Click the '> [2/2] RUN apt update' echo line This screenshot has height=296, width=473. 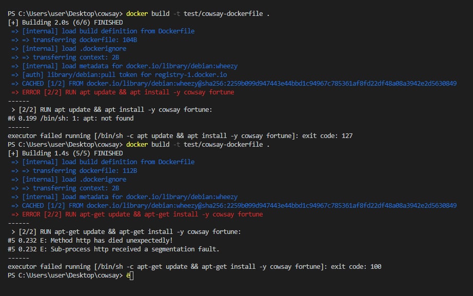(112, 110)
